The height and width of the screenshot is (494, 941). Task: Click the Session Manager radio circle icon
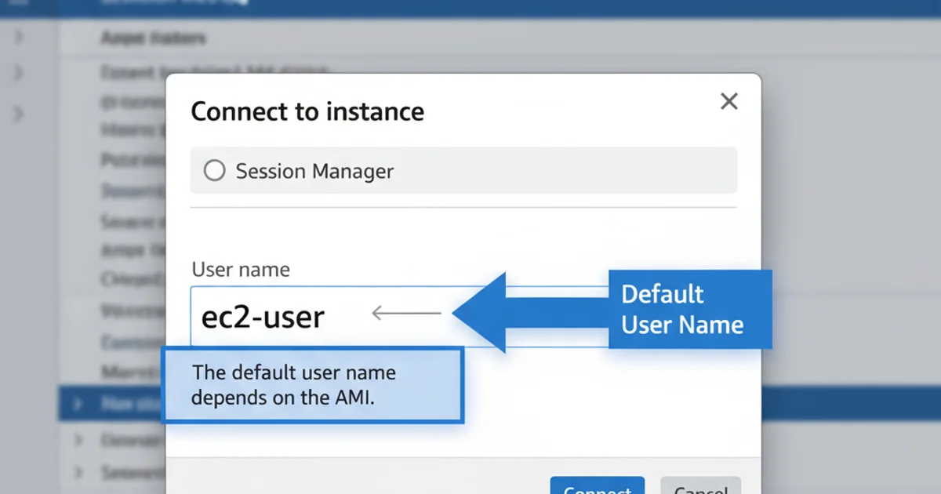tap(213, 170)
